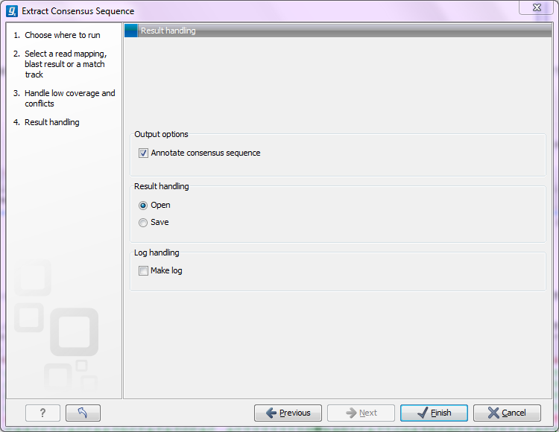The width and height of the screenshot is (559, 432).
Task: Go back with the Previous button
Action: point(288,413)
